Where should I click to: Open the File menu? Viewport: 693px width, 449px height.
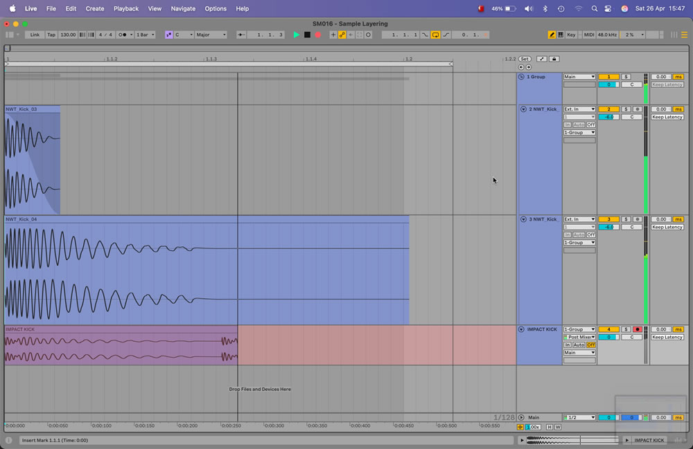click(x=51, y=8)
